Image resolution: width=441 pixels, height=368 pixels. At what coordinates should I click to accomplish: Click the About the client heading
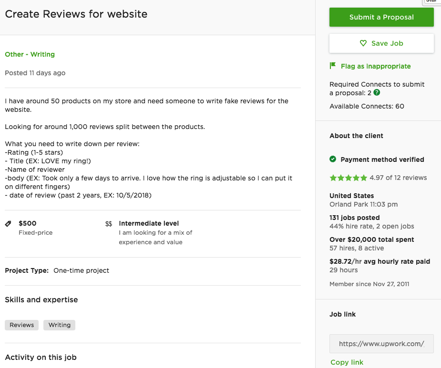[x=356, y=136]
